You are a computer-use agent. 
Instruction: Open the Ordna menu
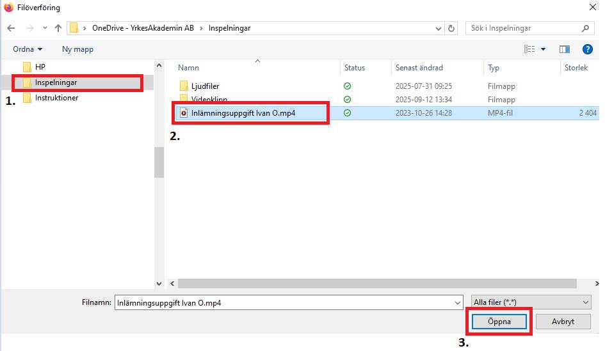pos(28,49)
